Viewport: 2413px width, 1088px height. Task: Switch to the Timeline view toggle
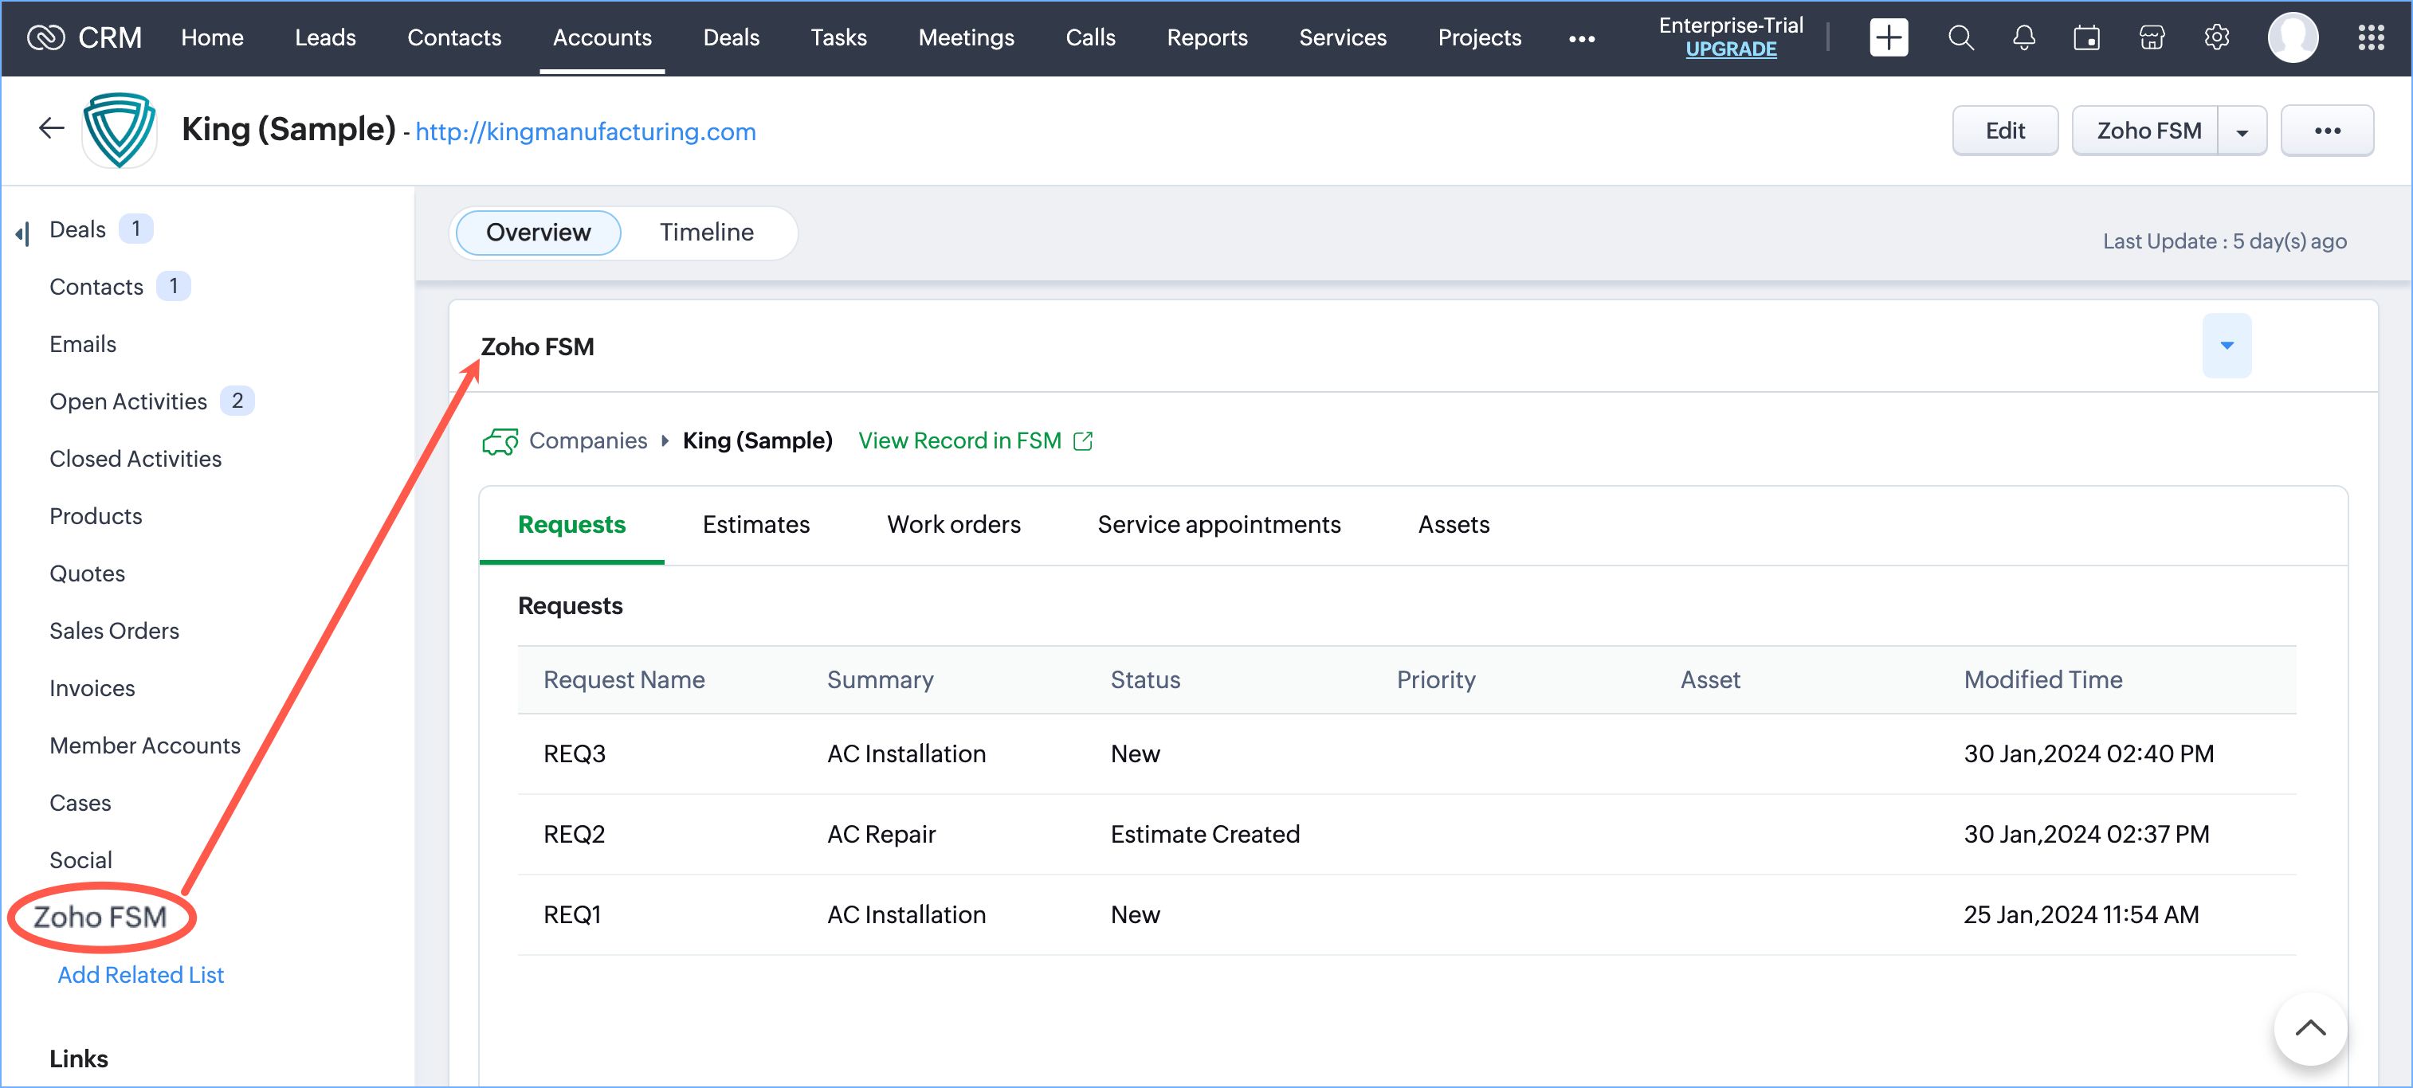[x=705, y=233]
